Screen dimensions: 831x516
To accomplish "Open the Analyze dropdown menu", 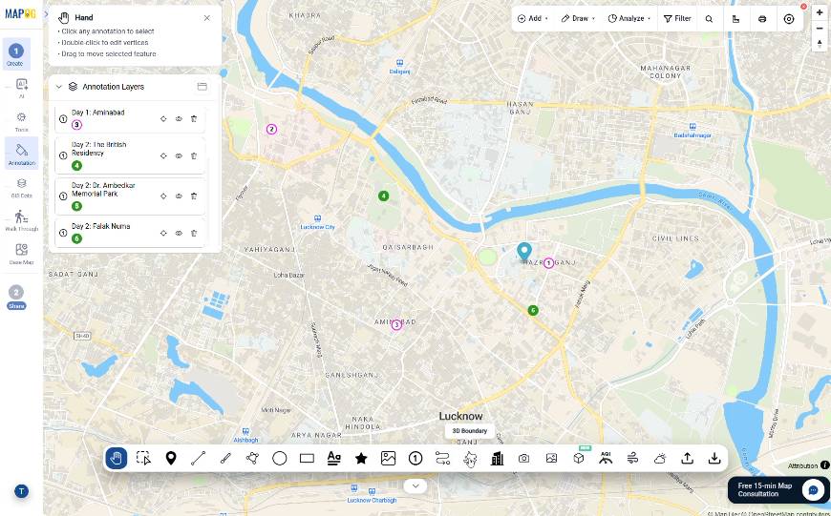I will click(x=629, y=18).
